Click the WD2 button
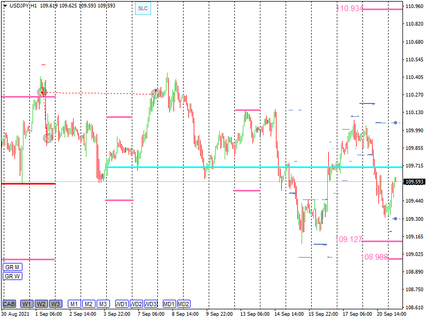 136,304
